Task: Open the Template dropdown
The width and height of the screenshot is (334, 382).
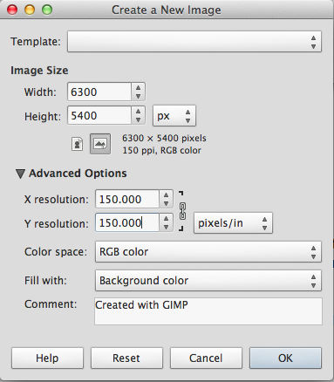Action: coord(194,42)
